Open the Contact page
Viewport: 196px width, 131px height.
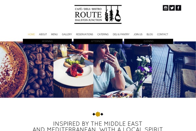pyautogui.click(x=162, y=34)
